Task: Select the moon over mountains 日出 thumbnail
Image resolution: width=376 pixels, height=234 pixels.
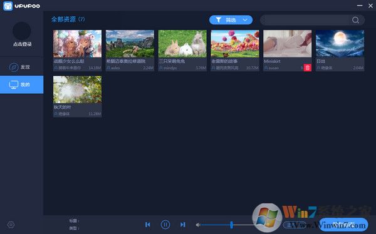Action: coord(340,44)
